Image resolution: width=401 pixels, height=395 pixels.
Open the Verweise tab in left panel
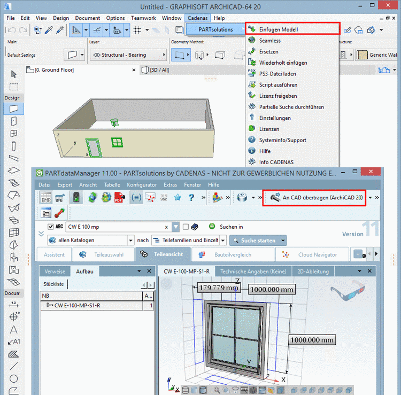coord(55,272)
